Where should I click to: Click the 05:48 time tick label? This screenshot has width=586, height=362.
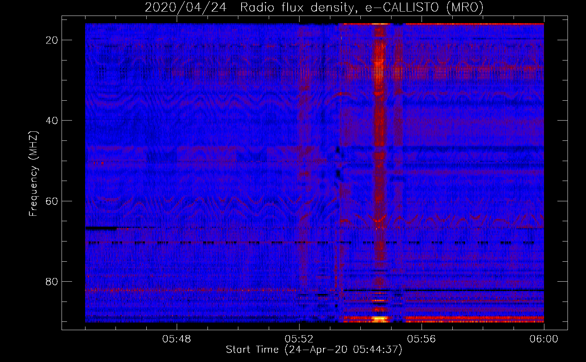(177, 339)
